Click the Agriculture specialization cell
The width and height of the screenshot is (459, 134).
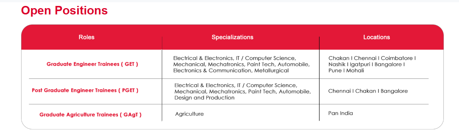coord(189,114)
